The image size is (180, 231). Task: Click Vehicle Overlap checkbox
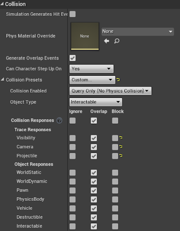pyautogui.click(x=94, y=208)
